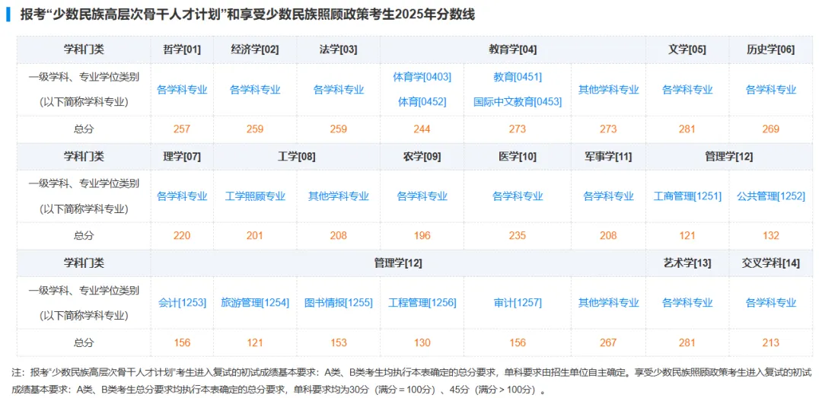Click the 2025年分数线 page title
Viewport: 822px width, 398px height.
(247, 14)
